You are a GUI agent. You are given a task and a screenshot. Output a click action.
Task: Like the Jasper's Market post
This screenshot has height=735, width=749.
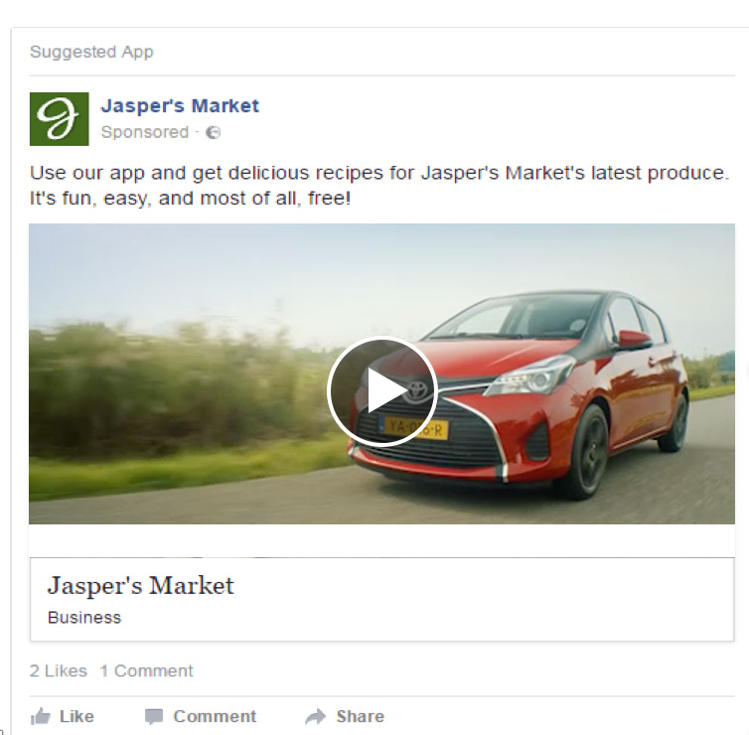pos(63,716)
